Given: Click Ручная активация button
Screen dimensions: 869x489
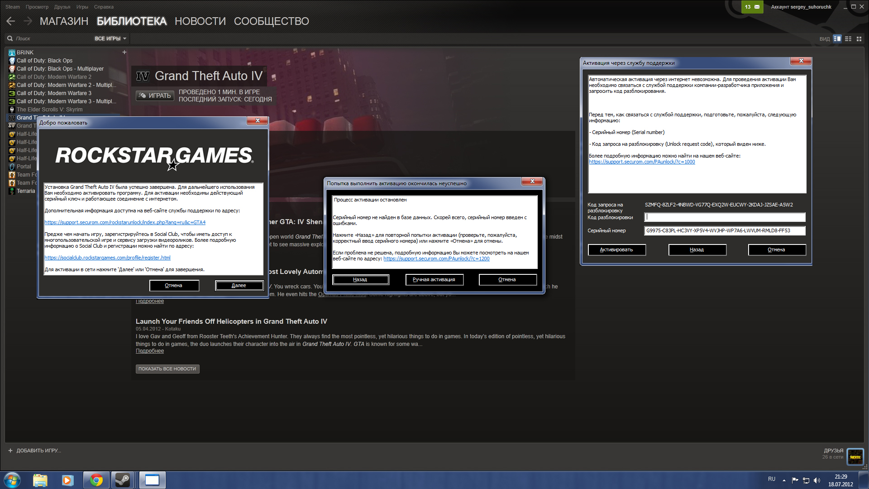Looking at the screenshot, I should click(x=434, y=280).
